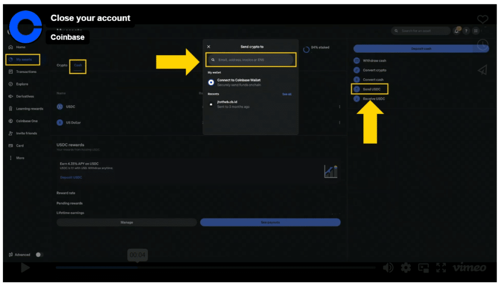Click Receive USDC

click(369, 99)
